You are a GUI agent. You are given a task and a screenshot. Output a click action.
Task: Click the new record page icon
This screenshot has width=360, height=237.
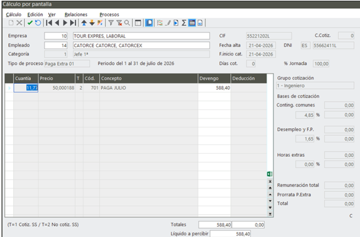[11, 23]
